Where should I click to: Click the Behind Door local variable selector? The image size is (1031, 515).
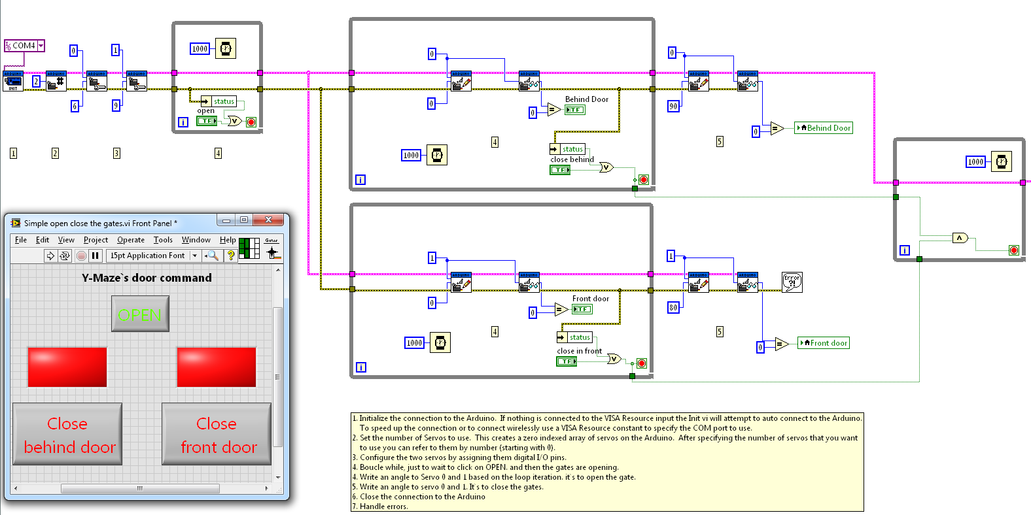(824, 128)
